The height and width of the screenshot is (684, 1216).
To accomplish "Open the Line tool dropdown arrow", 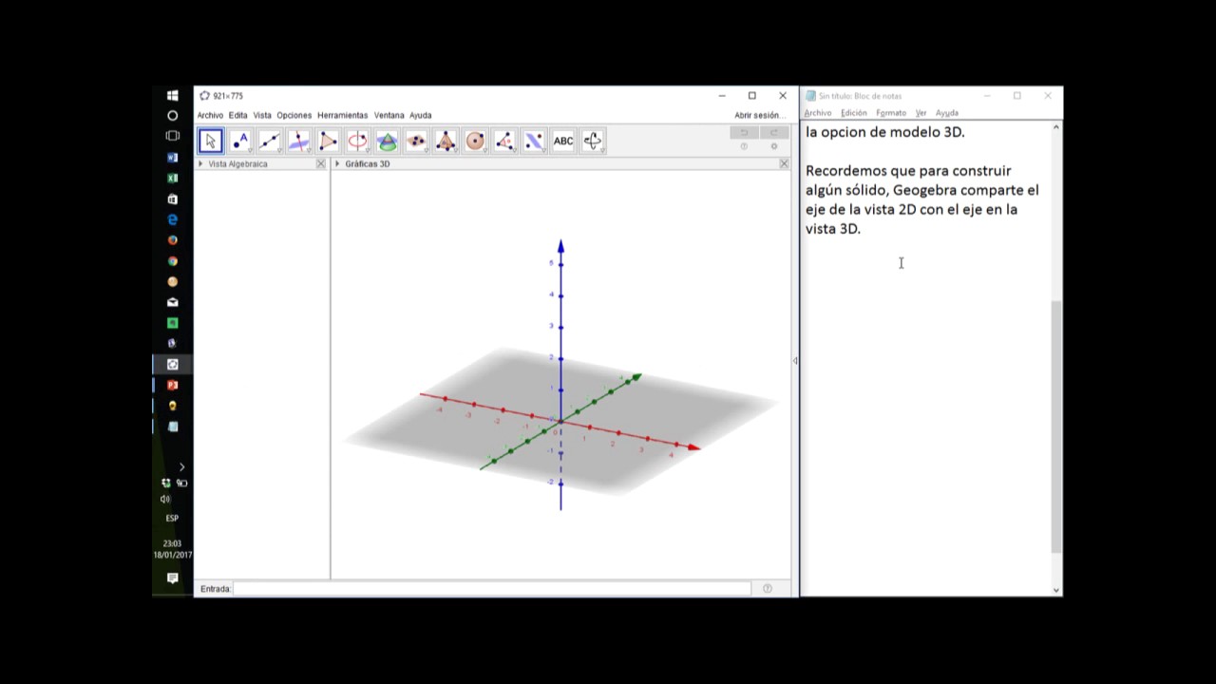I will 279,151.
